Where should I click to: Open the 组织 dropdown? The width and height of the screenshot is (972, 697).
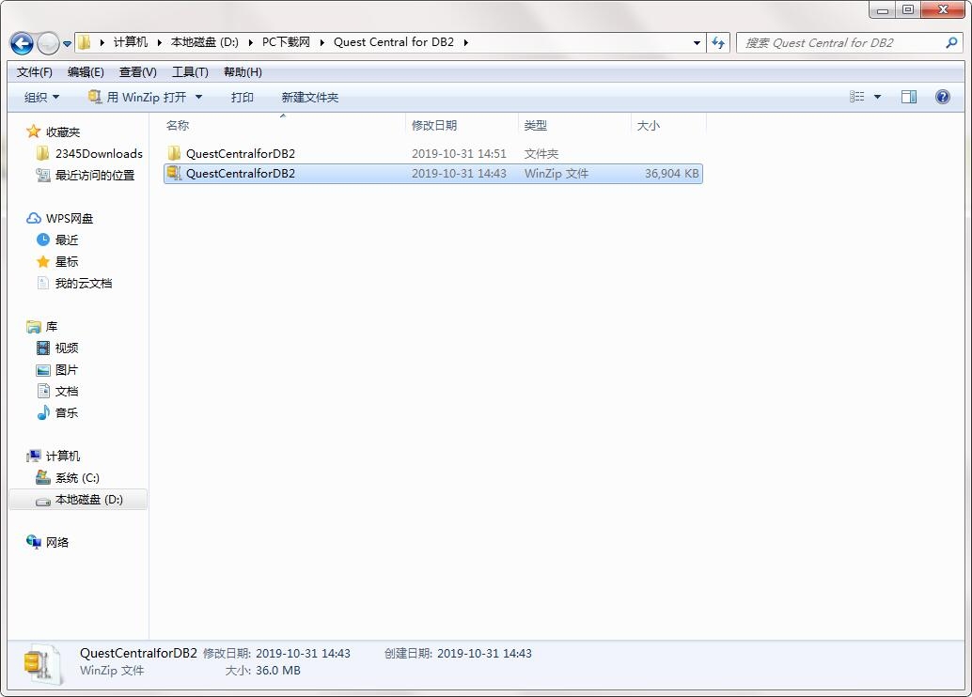(41, 98)
